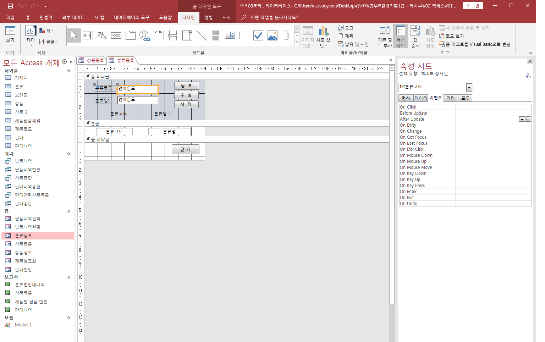Screen dimensions: 545x342
Task: Select the Check Box control tool
Action: 258,35
